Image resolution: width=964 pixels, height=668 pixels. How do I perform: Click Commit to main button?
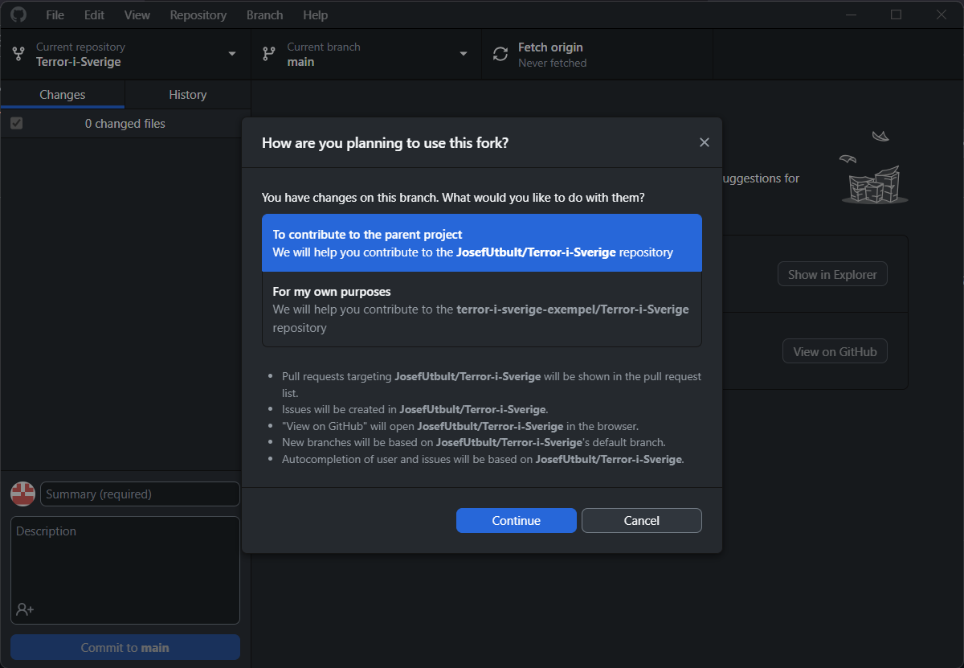point(125,647)
